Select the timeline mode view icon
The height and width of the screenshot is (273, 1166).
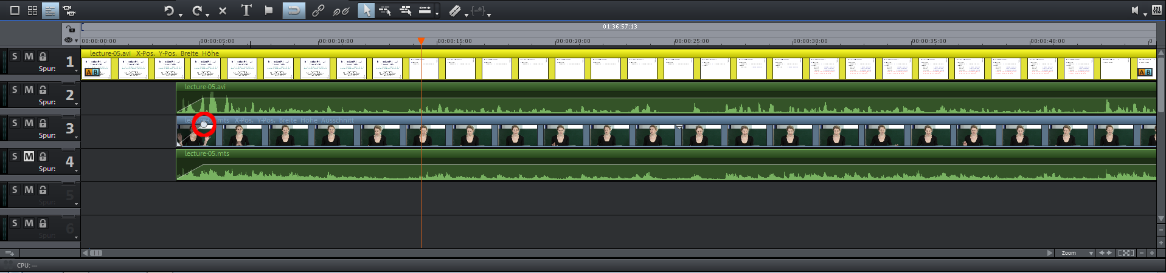coord(50,10)
